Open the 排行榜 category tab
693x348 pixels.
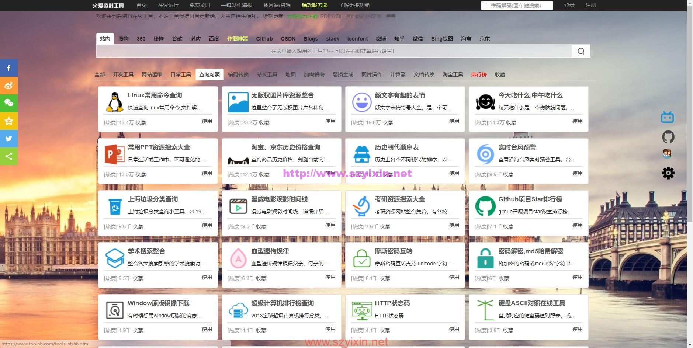(x=479, y=74)
